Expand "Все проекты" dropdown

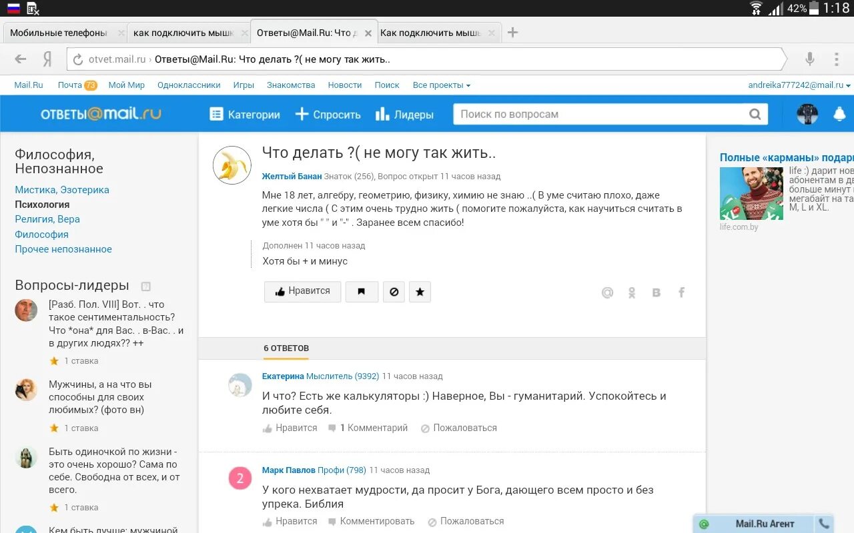point(442,85)
